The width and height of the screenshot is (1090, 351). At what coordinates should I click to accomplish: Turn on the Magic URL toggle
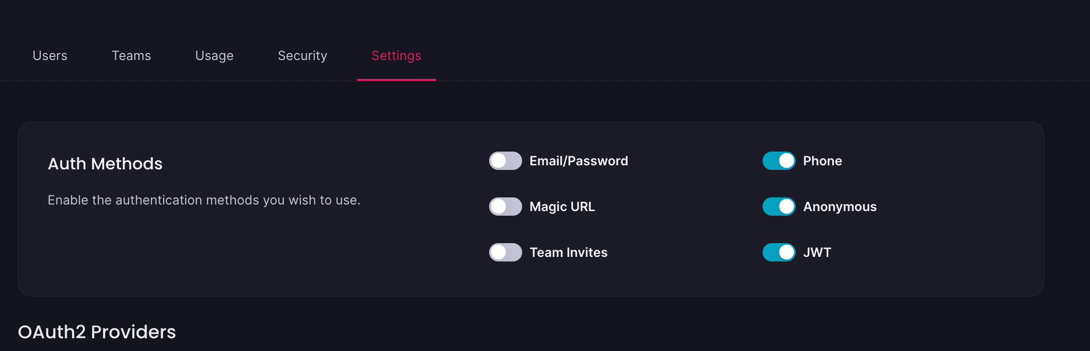point(505,207)
